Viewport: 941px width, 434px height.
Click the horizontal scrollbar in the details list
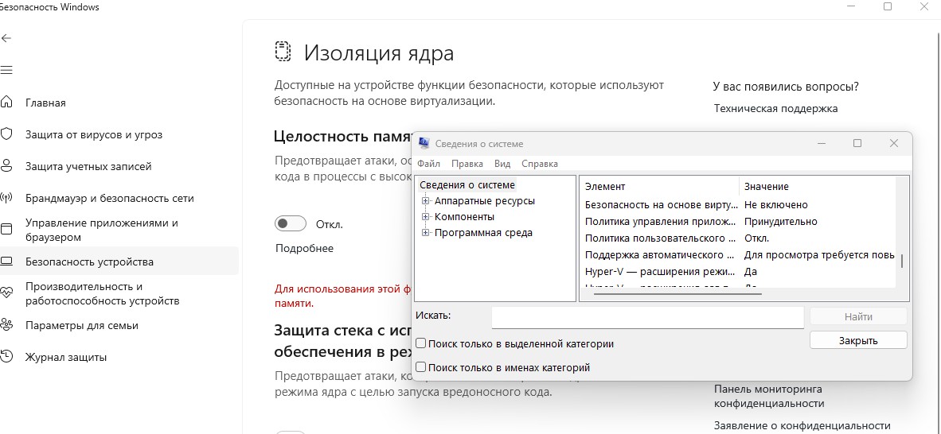pos(677,294)
